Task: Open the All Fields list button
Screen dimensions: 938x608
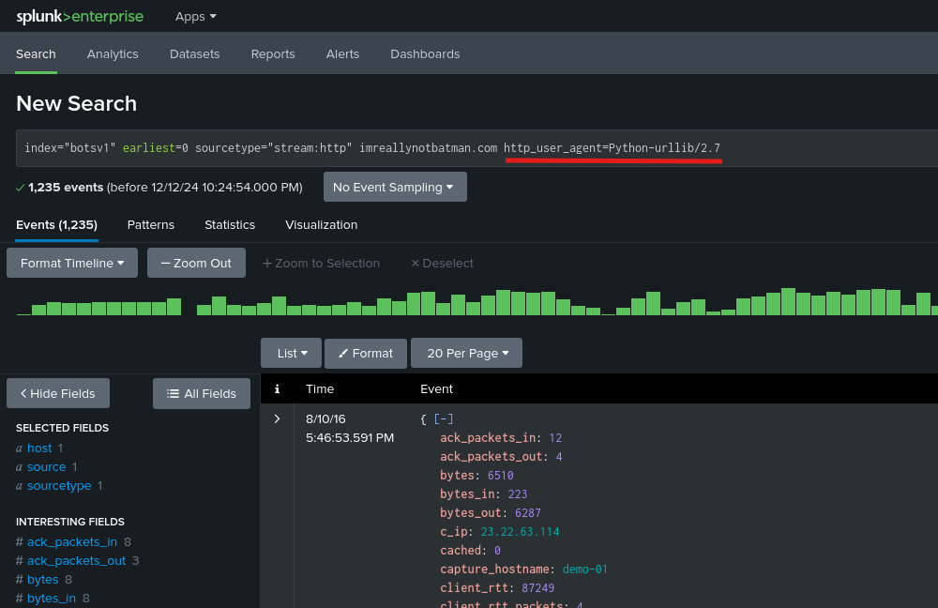Action: coord(202,393)
